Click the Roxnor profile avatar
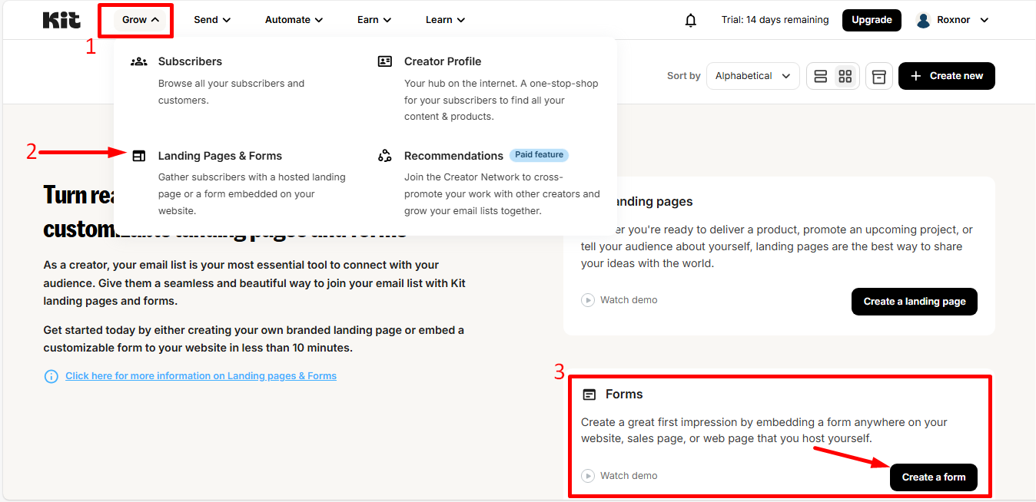The height and width of the screenshot is (502, 1036). point(924,20)
